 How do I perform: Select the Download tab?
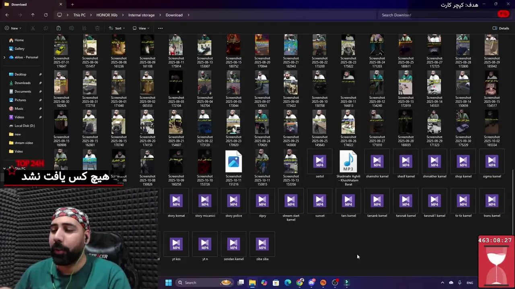[32, 4]
